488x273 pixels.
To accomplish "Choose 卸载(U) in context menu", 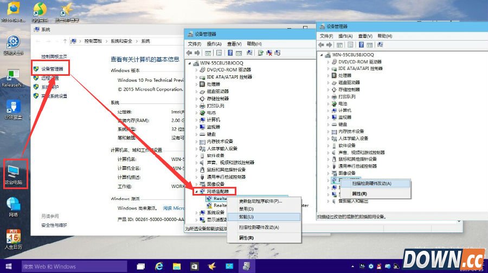I will coord(264,217).
